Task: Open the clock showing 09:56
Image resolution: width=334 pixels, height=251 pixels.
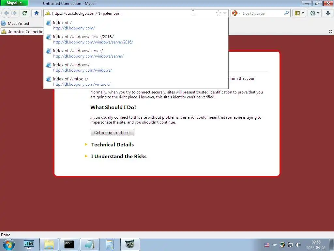Action: 316,245
